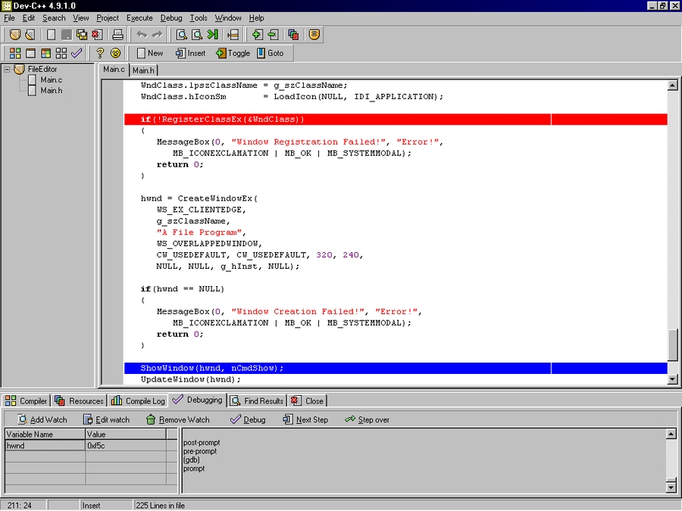Click the yellow smiley face About icon
The image size is (682, 511).
point(115,53)
